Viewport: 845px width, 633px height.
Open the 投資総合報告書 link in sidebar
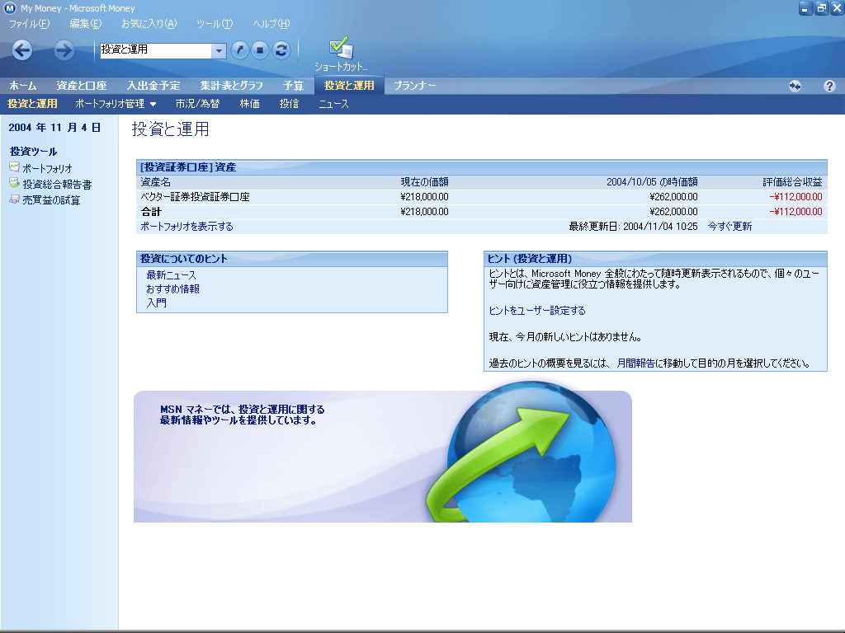tap(57, 185)
